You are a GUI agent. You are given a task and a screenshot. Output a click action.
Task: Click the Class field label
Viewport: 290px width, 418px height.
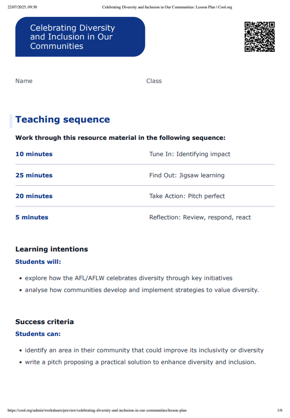click(x=154, y=81)
